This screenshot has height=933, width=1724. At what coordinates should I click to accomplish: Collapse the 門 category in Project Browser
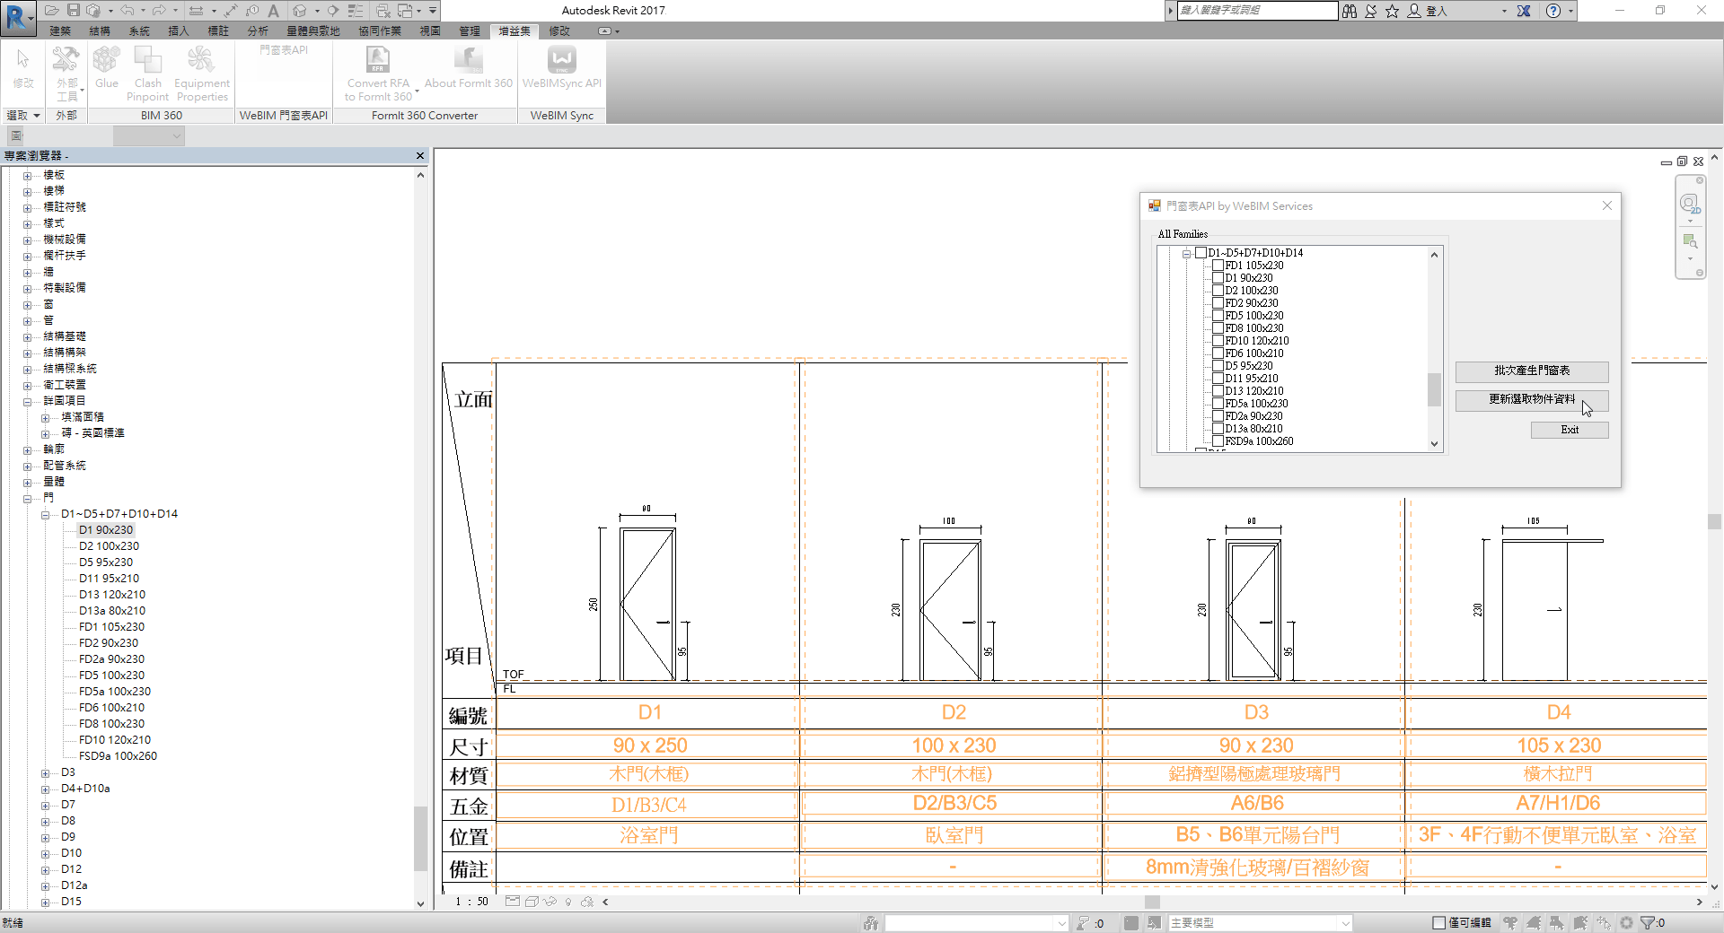pyautogui.click(x=29, y=498)
